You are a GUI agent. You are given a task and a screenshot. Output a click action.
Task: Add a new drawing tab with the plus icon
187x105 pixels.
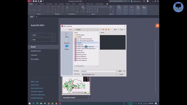point(36,17)
